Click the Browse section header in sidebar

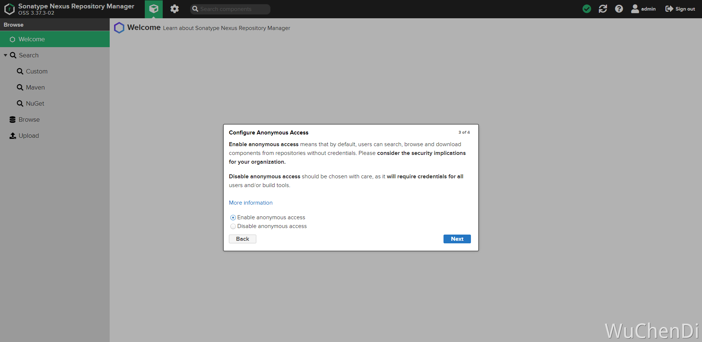pyautogui.click(x=55, y=25)
